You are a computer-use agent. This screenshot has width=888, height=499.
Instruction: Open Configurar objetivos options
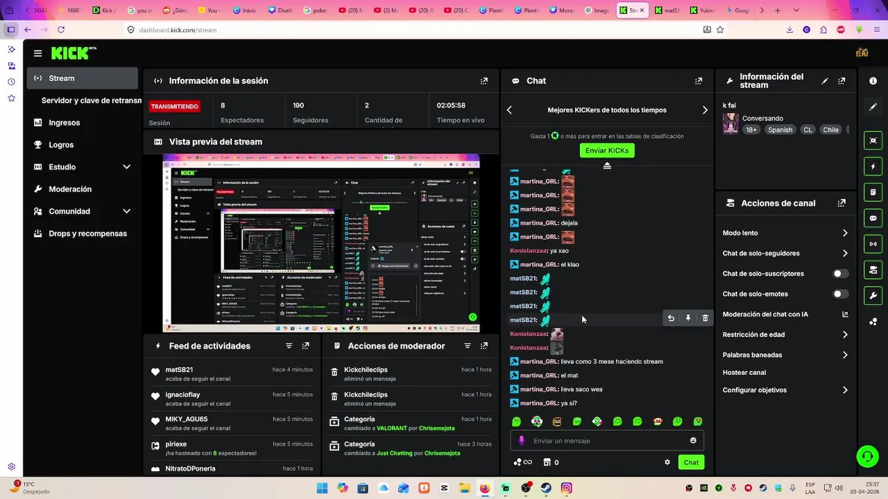[x=785, y=390]
